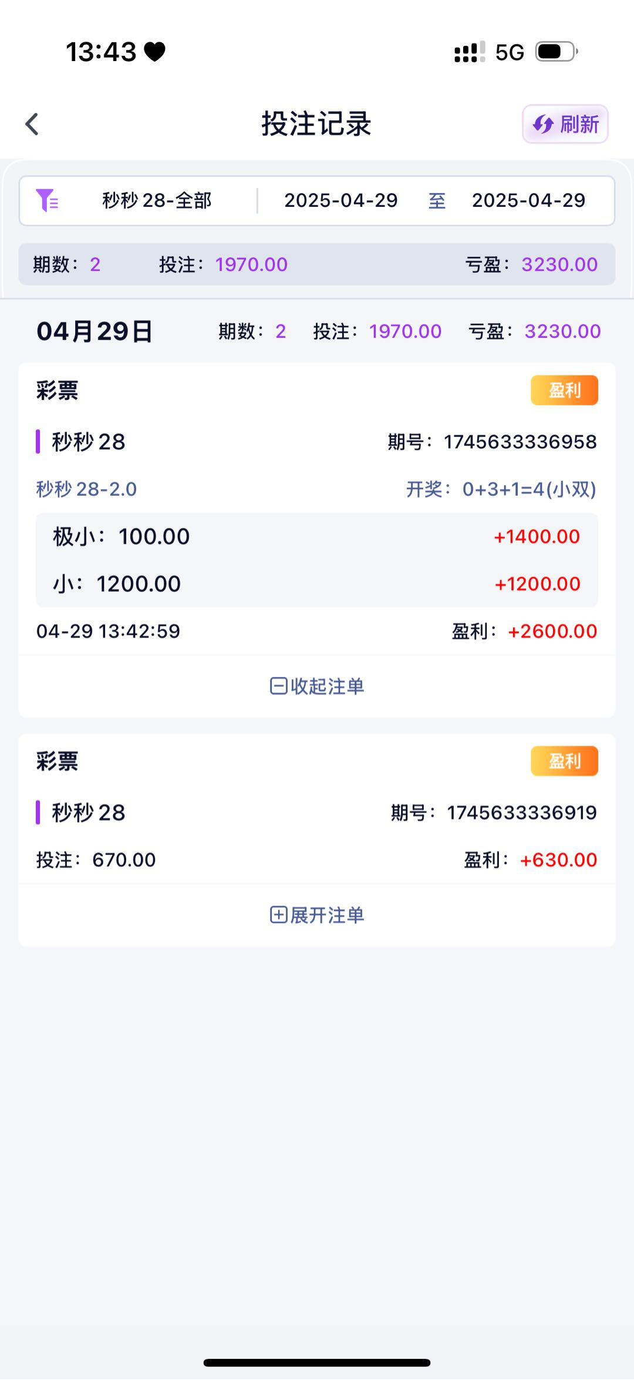The width and height of the screenshot is (634, 1380).
Task: Select the start date 2025-04-29 field
Action: 340,200
